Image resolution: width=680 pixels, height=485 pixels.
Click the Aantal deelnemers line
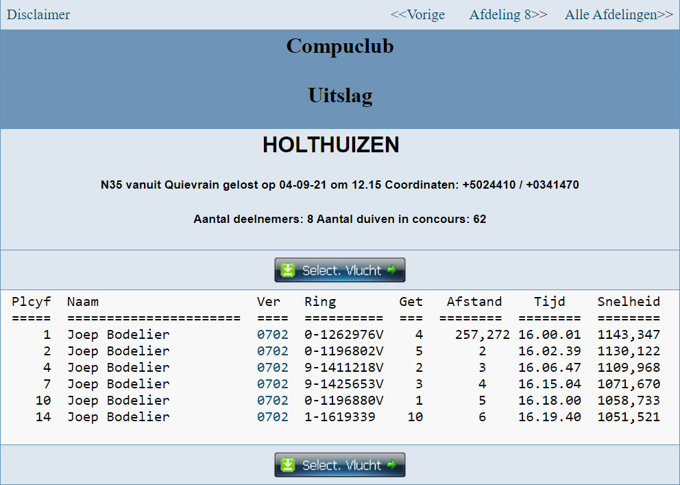click(x=340, y=219)
